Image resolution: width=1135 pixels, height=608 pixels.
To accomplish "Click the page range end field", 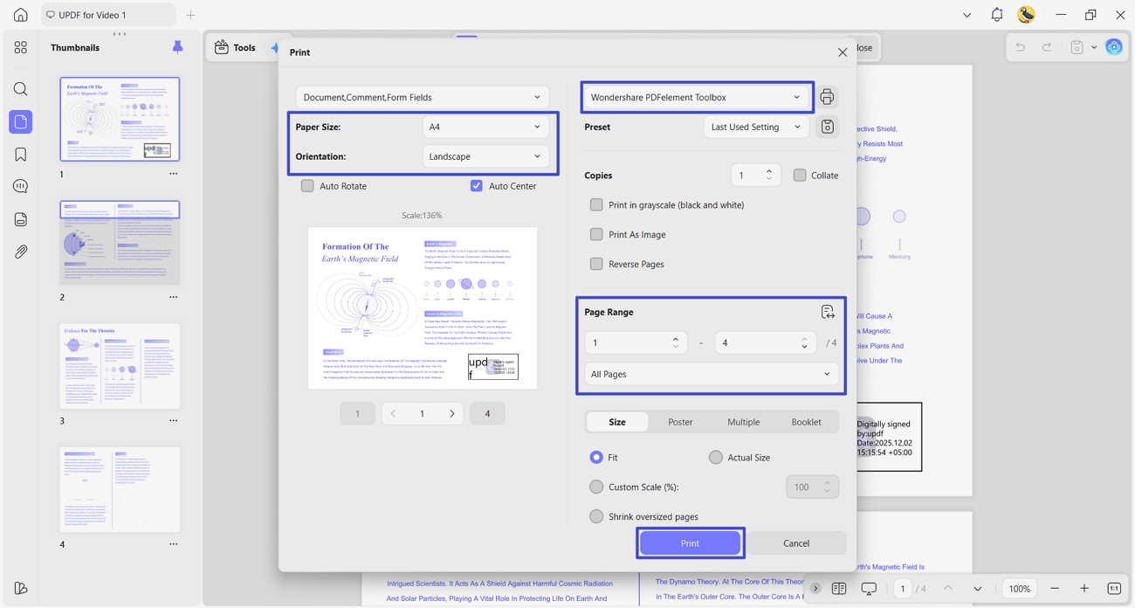I will point(765,342).
